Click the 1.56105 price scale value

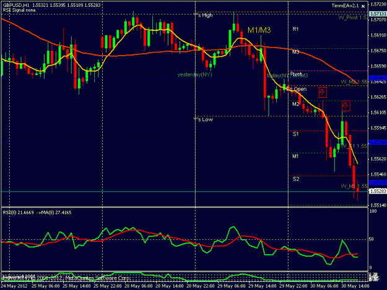[378, 113]
